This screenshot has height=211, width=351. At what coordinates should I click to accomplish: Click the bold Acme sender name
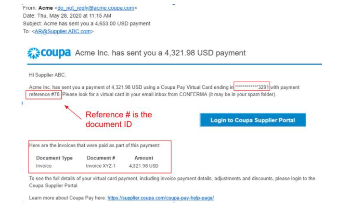(x=46, y=8)
